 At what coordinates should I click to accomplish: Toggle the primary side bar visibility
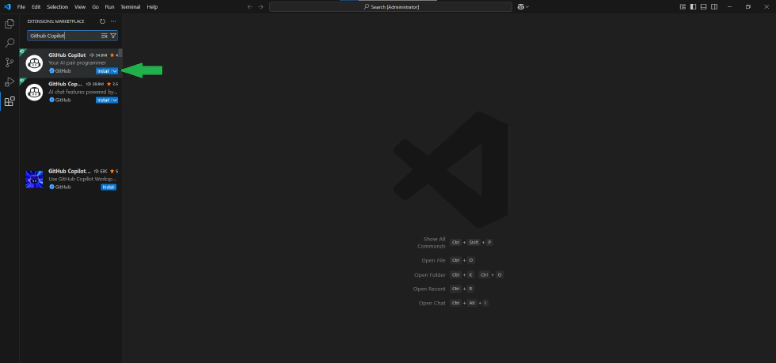point(693,7)
